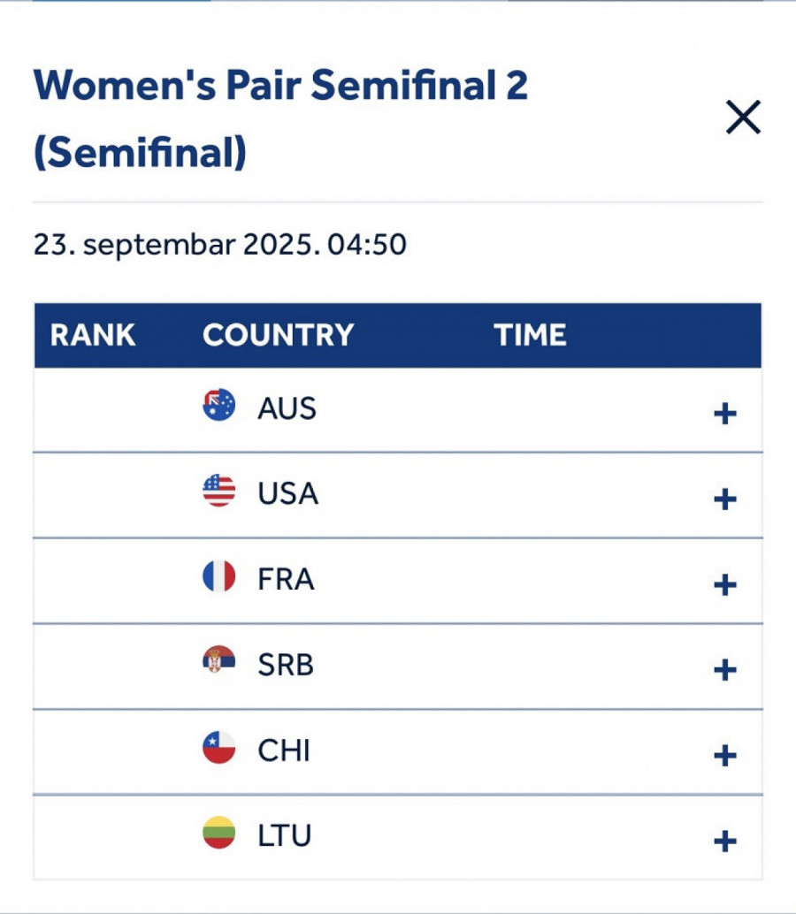Viewport: 796px width, 914px height.
Task: Click the Women's Pair Semifinal 2 title
Action: click(280, 118)
